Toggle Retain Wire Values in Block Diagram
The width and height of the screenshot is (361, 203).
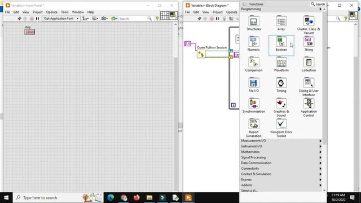pos(231,19)
